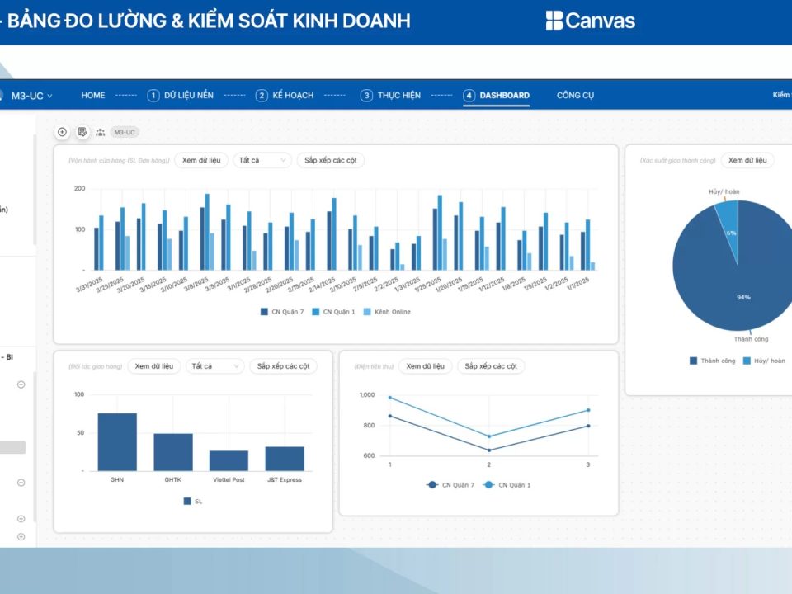Toggle the CN Quận 7 legend in the line chart
The image size is (792, 594).
tap(450, 485)
